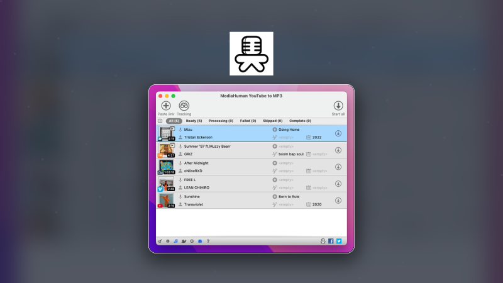Open settings with the gear icon
Screen dimensions: 503x283
168,241
